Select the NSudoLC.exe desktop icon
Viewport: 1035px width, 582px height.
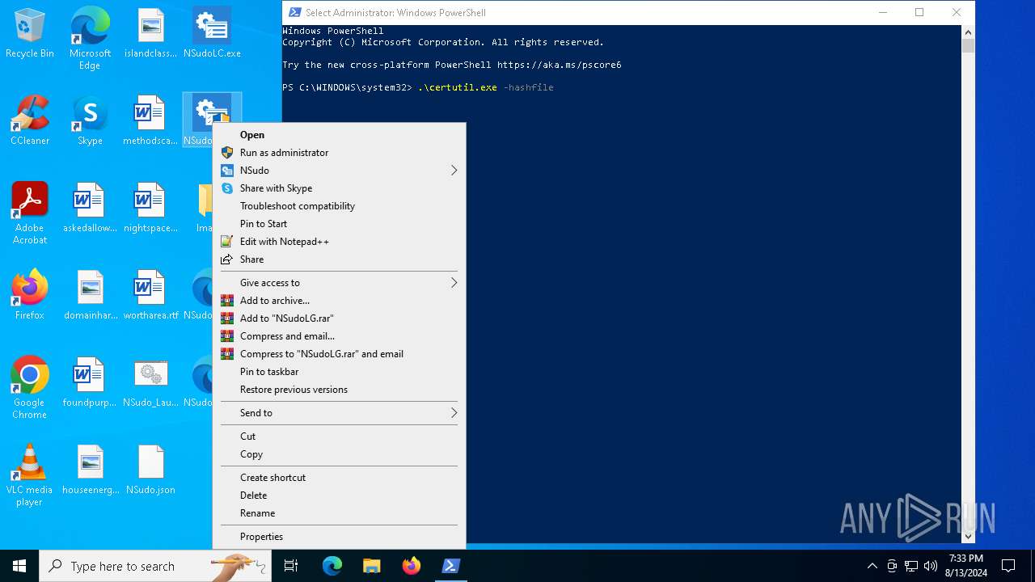pyautogui.click(x=212, y=34)
